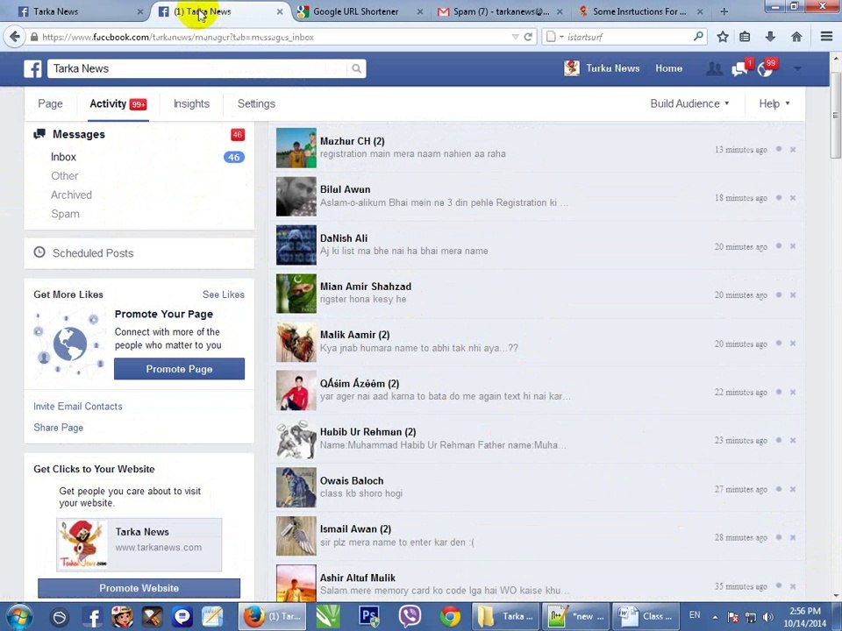Open the downloads arrow icon in the toolbar

(x=770, y=37)
